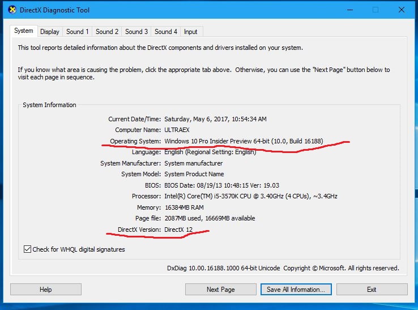Click the Windows 10 Pro Insider Preview value
This screenshot has height=310, width=418.
coord(244,141)
